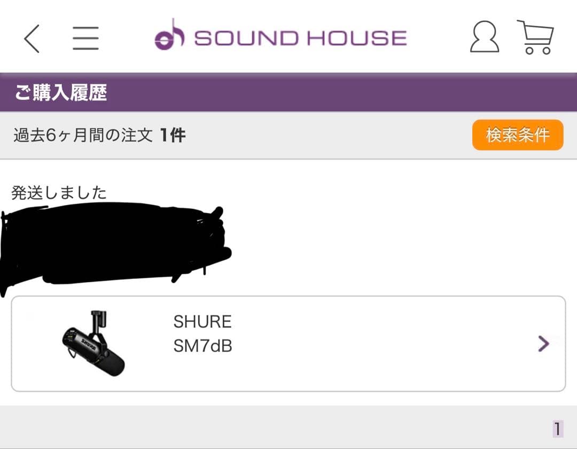Image resolution: width=577 pixels, height=449 pixels.
Task: Click the 発送しました shipped order status
Action: [60, 191]
